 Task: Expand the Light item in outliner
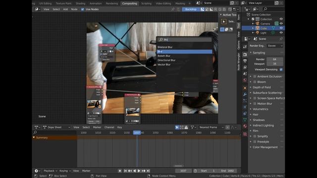[253, 33]
